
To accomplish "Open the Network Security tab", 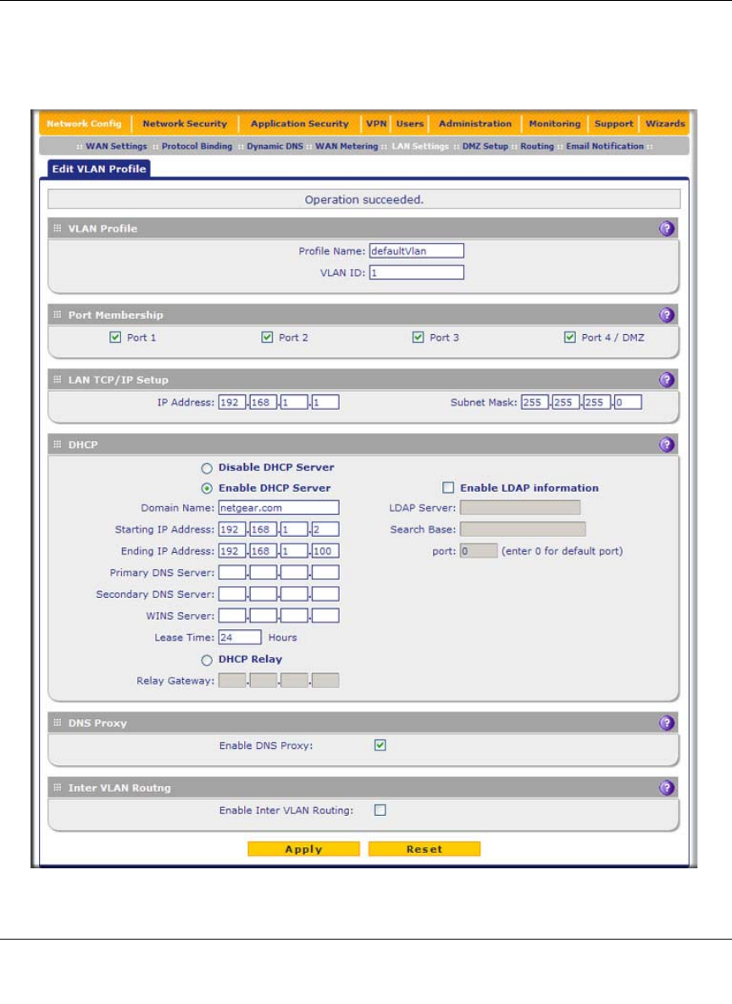I will pos(185,124).
